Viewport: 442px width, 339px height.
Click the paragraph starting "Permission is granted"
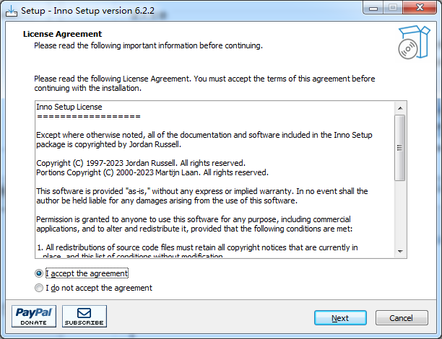194,224
